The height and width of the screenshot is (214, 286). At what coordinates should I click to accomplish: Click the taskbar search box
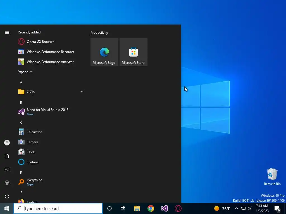tap(58, 208)
